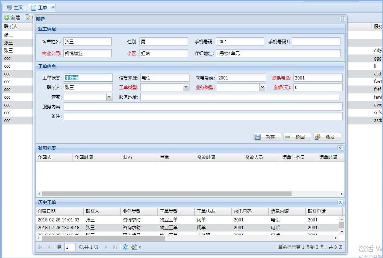The image size is (383, 258).
Task: Click the dispatch person icon on 派发
Action: (317, 136)
